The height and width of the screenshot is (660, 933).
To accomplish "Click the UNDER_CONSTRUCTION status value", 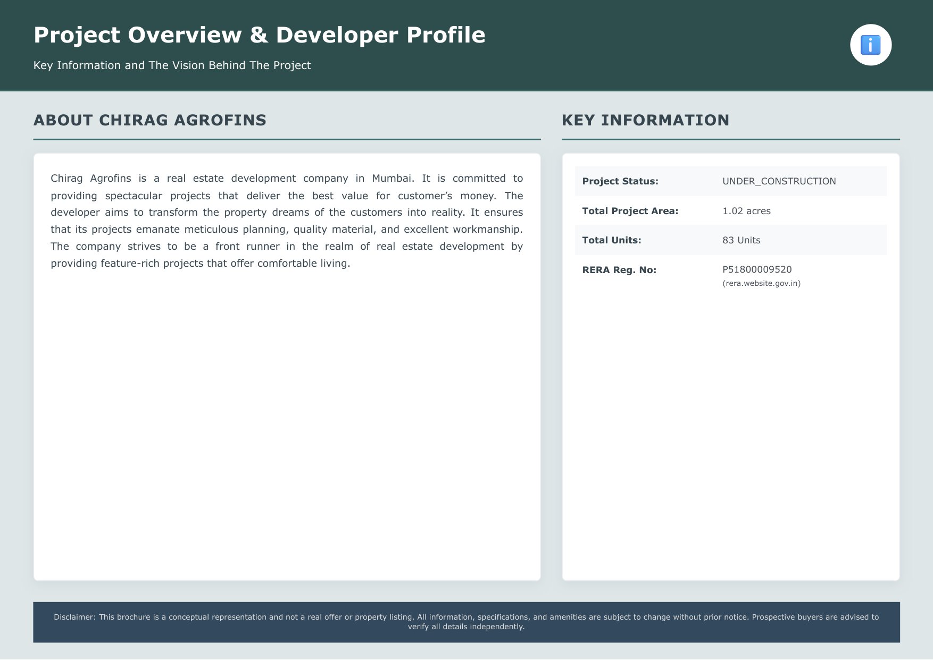I will point(779,181).
